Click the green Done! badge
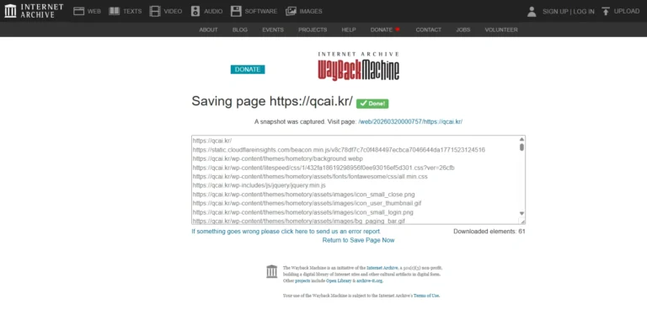 coord(372,104)
